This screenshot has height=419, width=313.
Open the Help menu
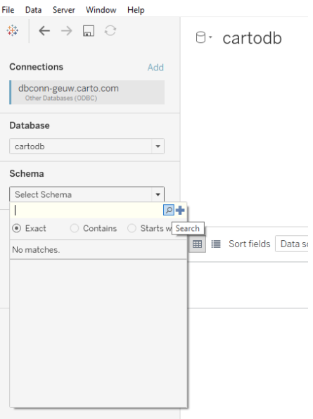pyautogui.click(x=136, y=10)
